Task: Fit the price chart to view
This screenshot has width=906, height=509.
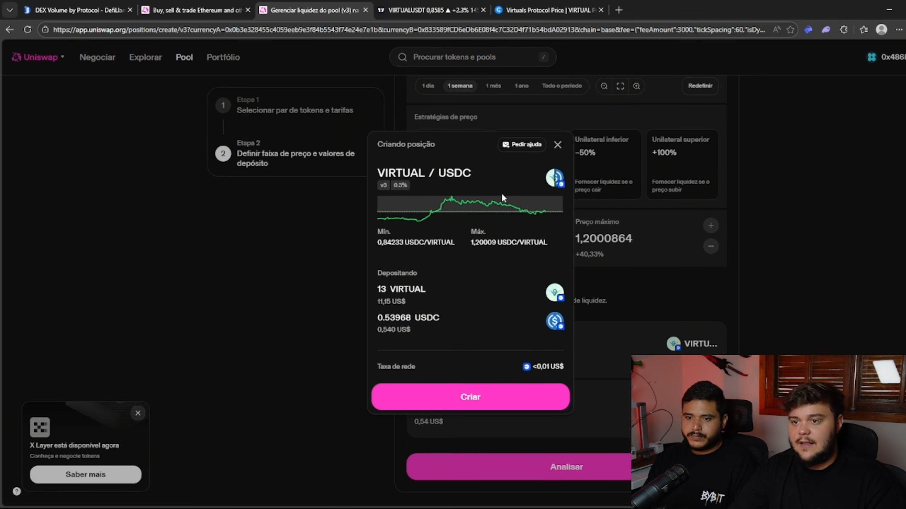Action: [620, 86]
